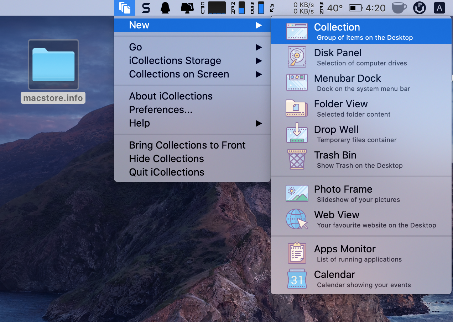Viewport: 453px width, 322px height.
Task: Open the CPU usage graph in menu bar
Action: (213, 8)
